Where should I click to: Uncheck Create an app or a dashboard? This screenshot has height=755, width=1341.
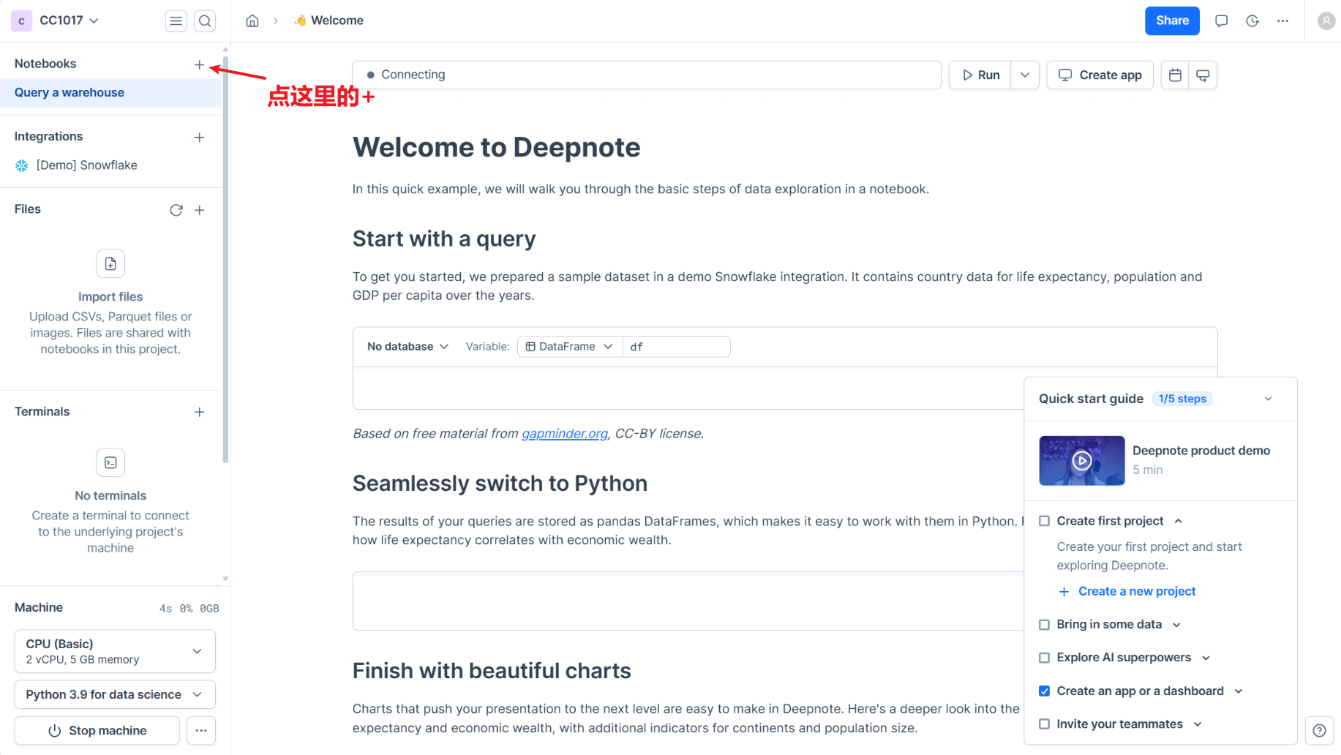(x=1044, y=691)
